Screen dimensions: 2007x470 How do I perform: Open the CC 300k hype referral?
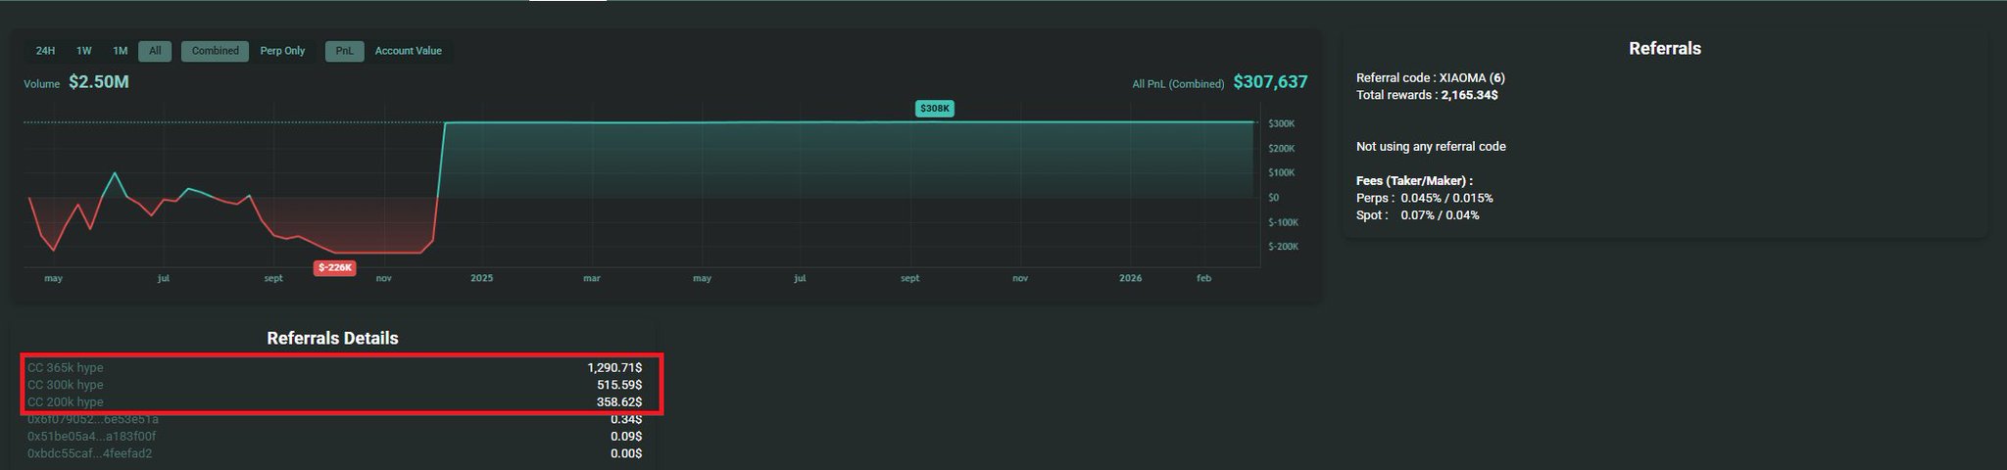[x=65, y=385]
